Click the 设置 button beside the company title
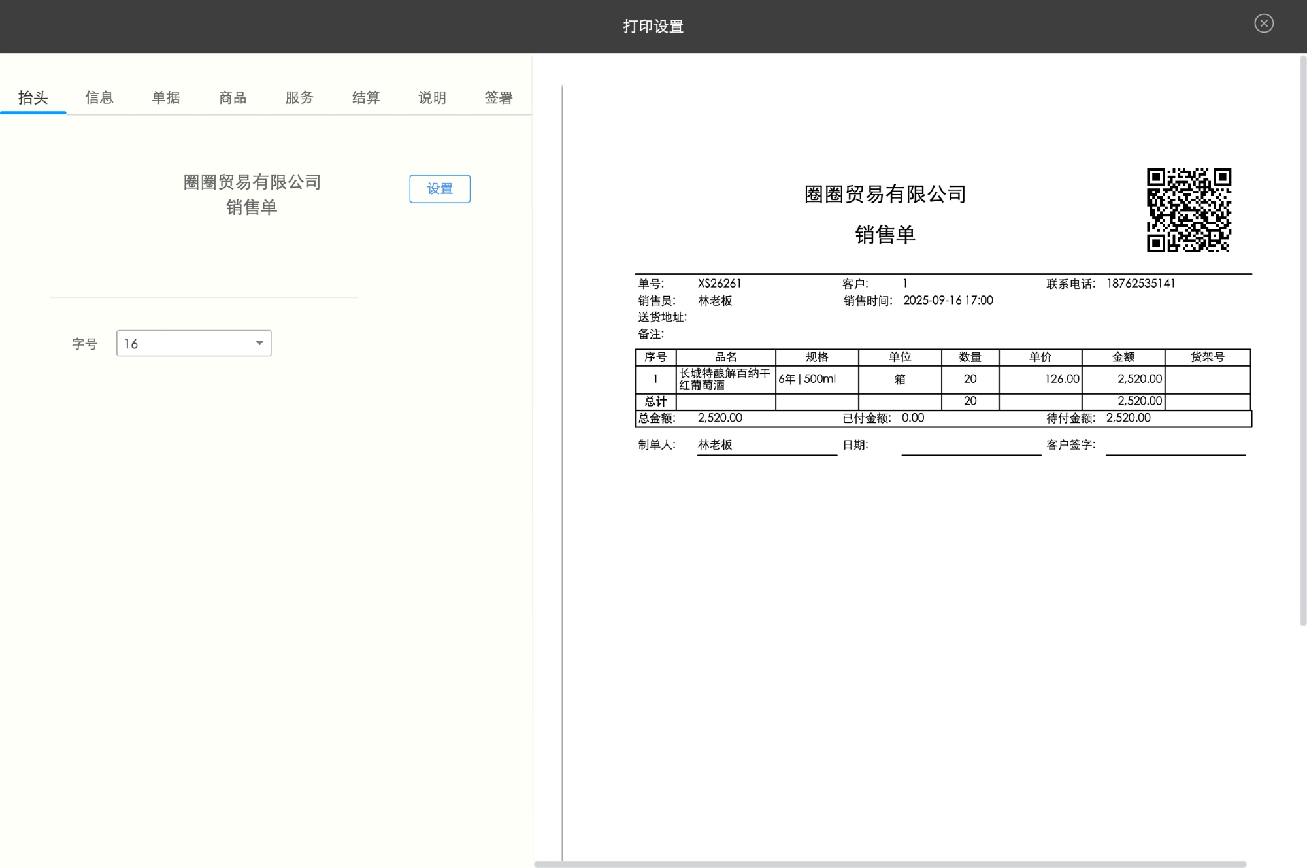The image size is (1307, 868). click(440, 189)
